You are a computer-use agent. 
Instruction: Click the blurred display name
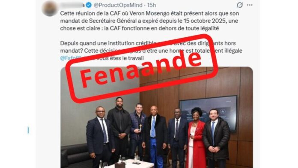pos(72,5)
